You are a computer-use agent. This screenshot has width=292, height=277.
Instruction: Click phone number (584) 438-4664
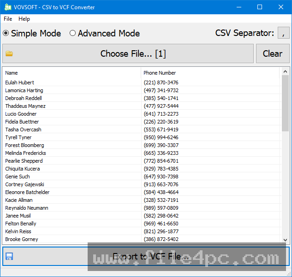coord(161,192)
